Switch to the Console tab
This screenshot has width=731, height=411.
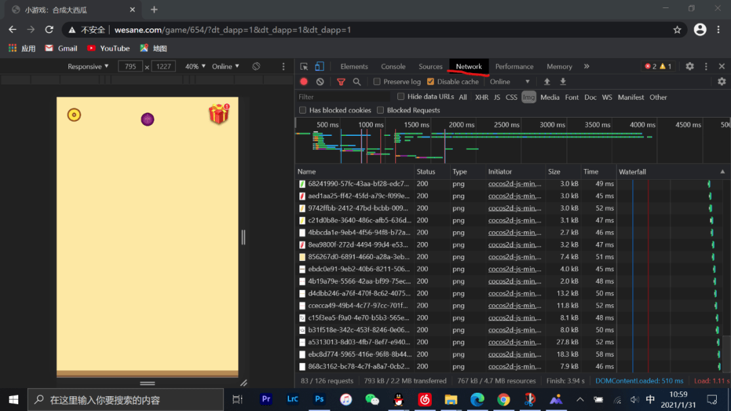pos(393,66)
